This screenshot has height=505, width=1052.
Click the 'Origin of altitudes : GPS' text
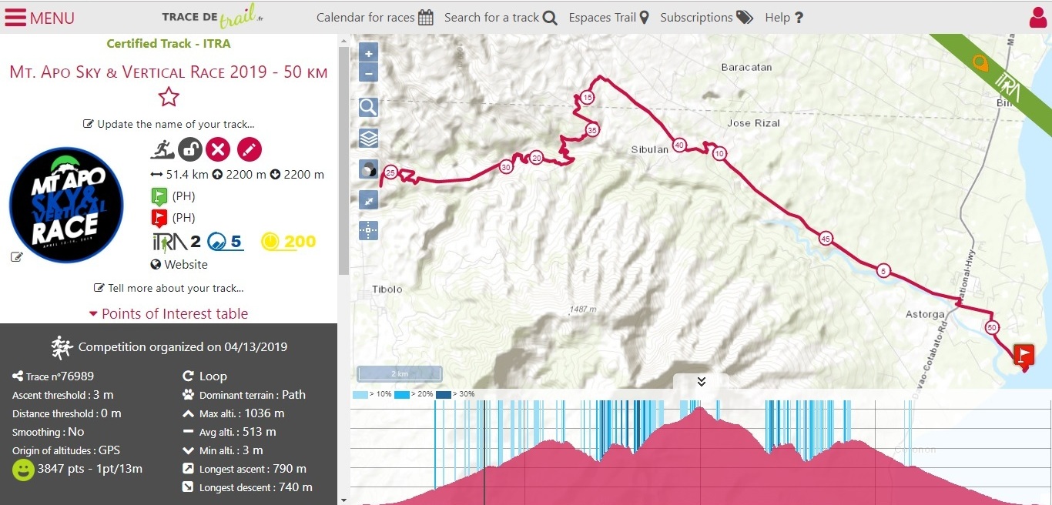click(x=66, y=450)
